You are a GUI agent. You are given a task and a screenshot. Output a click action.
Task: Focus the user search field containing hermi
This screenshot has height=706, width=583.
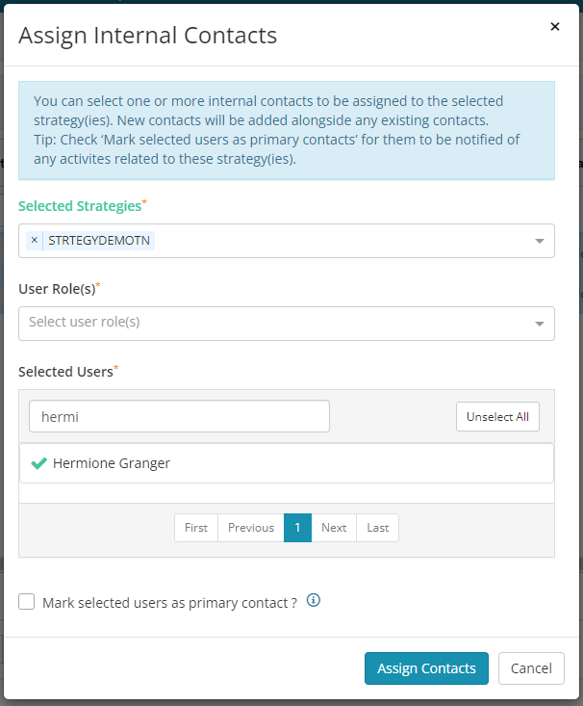click(179, 416)
